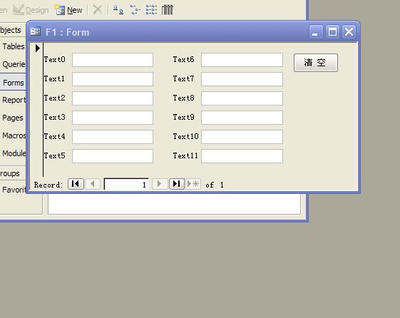Maximize the F1 Form window

[x=332, y=32]
